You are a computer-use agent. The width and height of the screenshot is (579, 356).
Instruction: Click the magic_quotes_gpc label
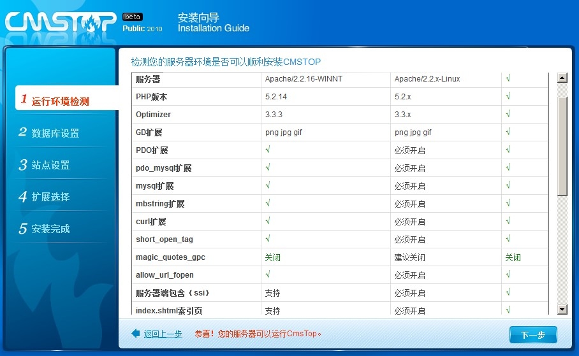(170, 257)
